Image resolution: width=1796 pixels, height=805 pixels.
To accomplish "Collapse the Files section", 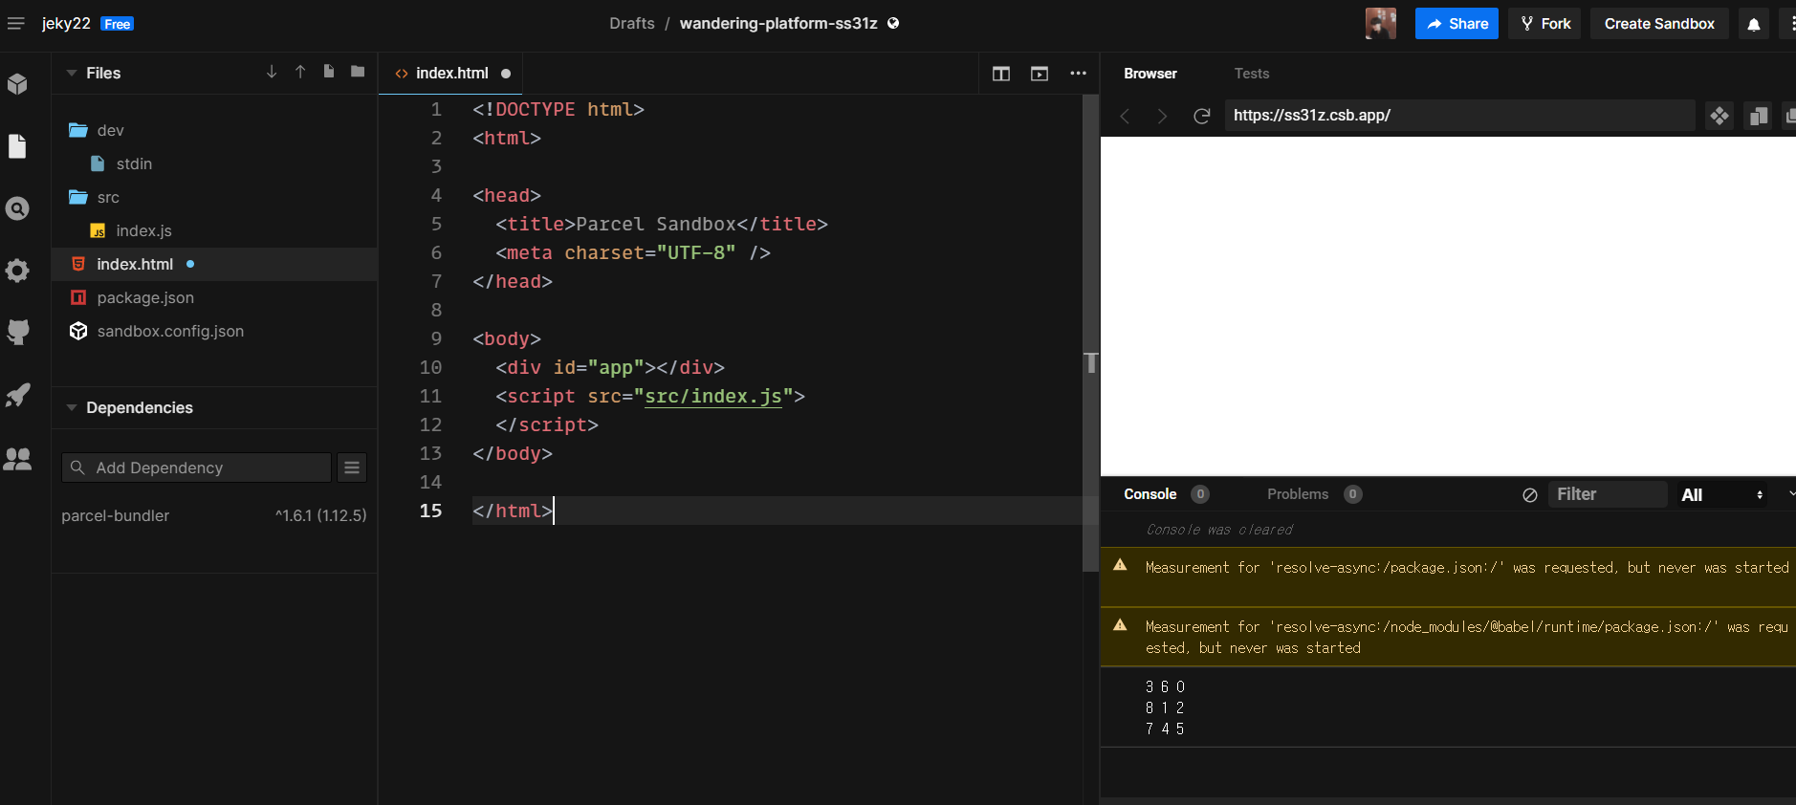I will [72, 73].
